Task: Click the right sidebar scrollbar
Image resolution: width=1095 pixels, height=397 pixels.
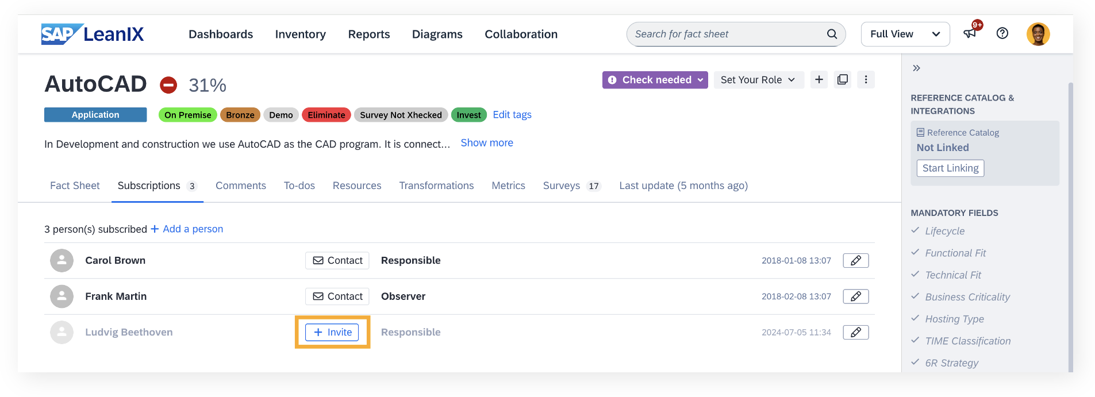Action: point(1070,227)
